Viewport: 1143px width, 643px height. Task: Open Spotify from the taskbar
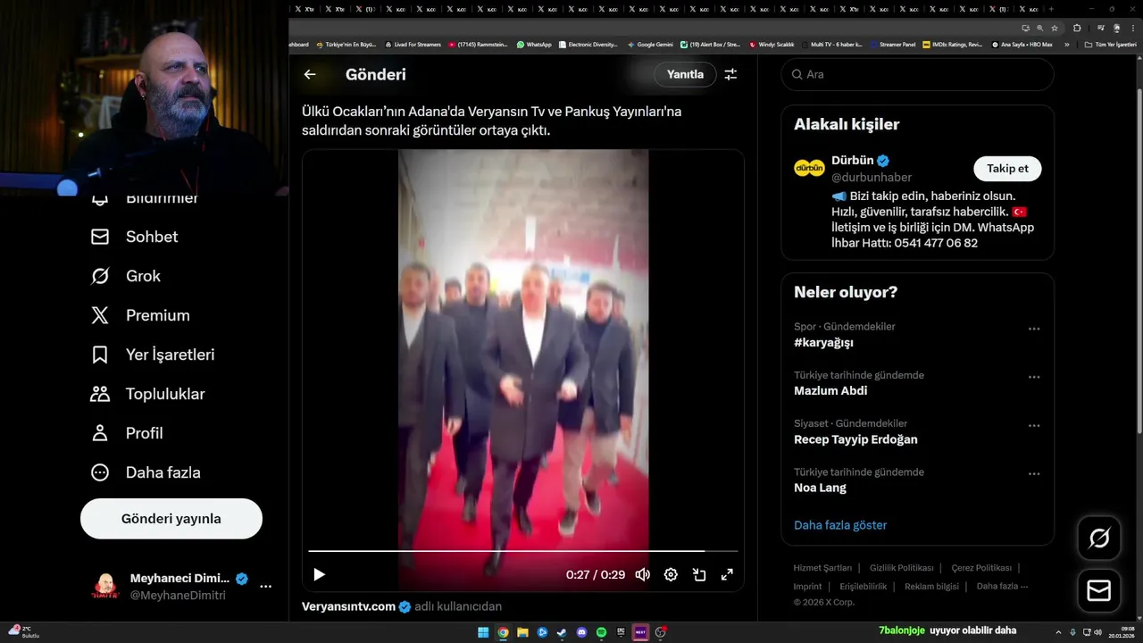pos(601,632)
